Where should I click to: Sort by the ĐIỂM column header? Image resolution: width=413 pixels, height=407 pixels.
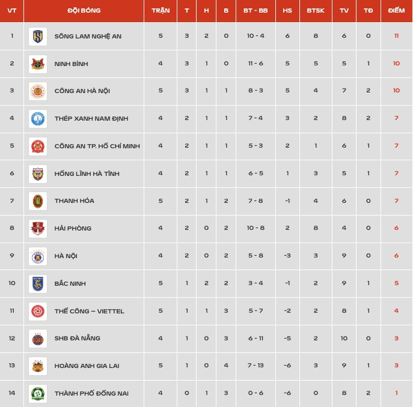pos(396,11)
